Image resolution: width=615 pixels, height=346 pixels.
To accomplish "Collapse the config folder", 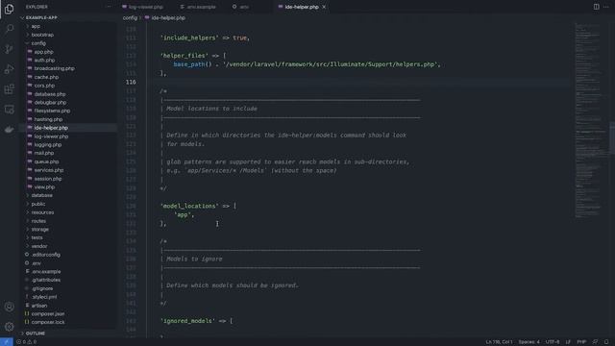I will (x=38, y=43).
